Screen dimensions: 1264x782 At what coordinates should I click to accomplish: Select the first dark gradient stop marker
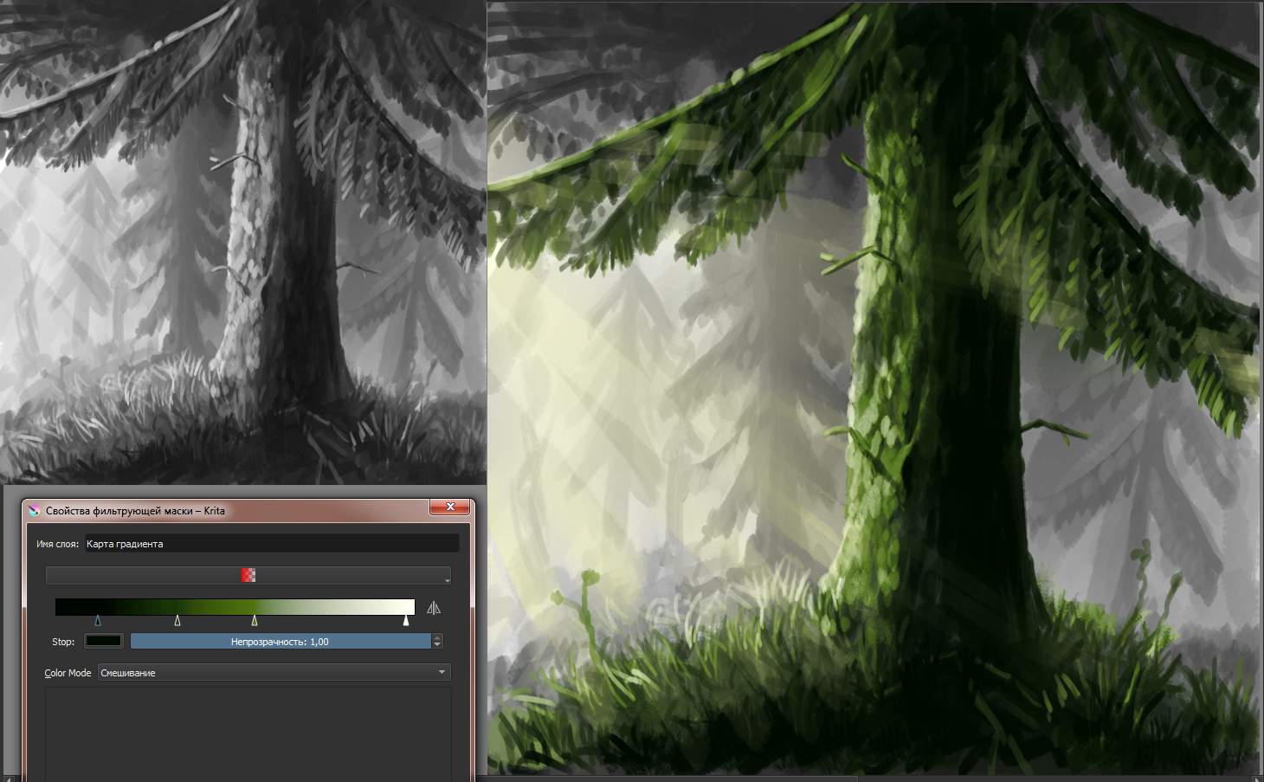tap(98, 620)
